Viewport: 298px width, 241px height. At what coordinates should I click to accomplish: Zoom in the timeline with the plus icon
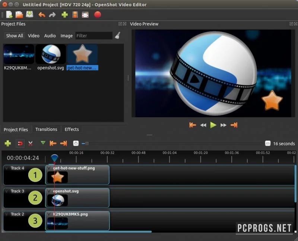click(x=76, y=143)
